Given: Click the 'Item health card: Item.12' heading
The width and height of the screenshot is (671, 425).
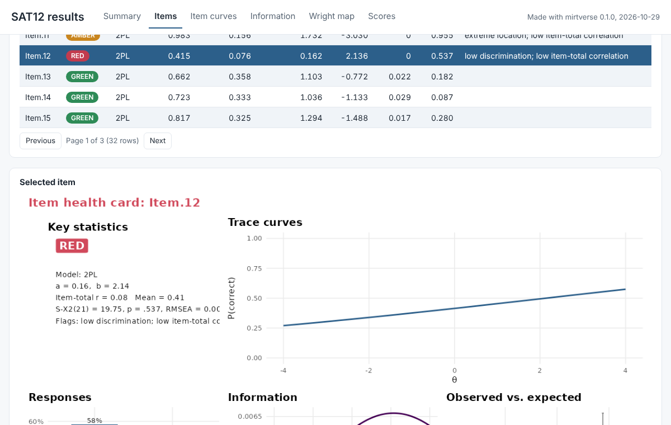Looking at the screenshot, I should 114,202.
